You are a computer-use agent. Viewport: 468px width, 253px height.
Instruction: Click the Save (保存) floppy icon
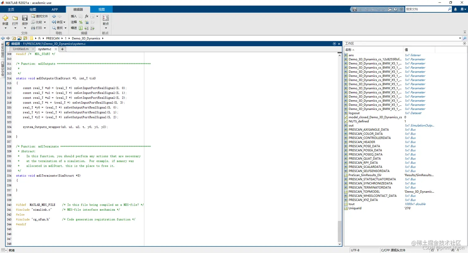[25, 18]
